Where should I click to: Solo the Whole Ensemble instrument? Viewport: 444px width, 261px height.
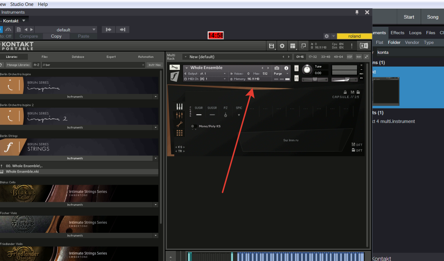point(297,68)
